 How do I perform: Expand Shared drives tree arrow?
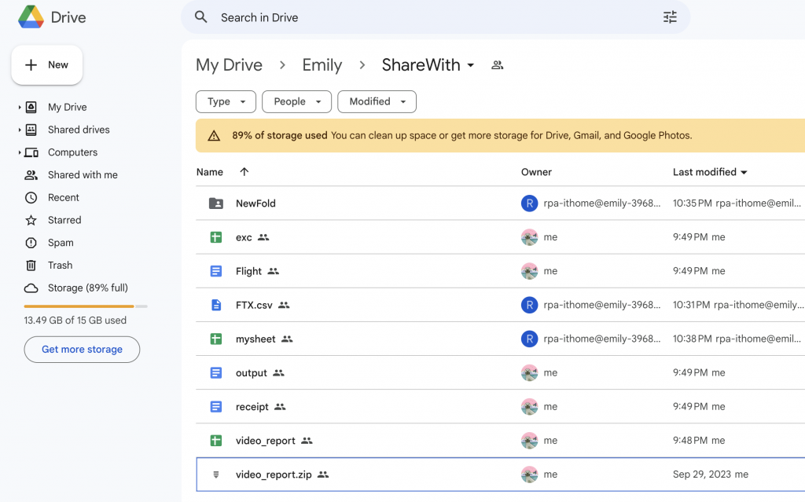pos(20,130)
